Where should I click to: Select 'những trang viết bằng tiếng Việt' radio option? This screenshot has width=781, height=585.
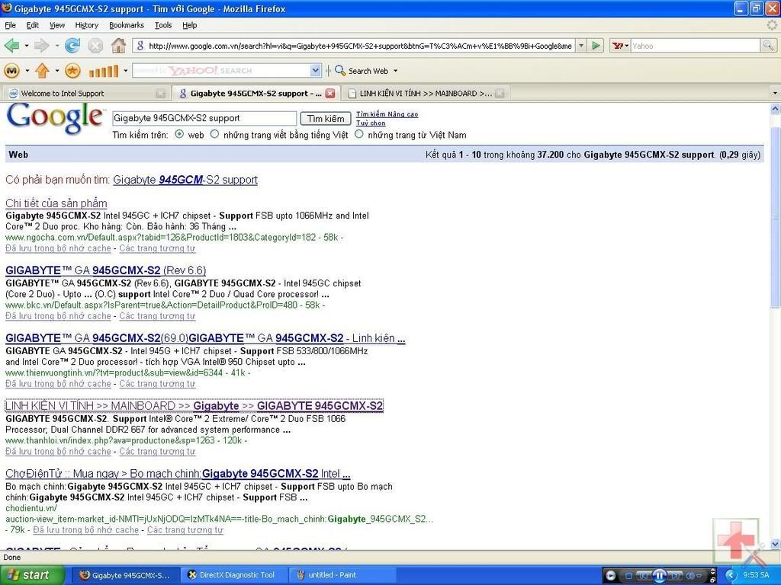click(214, 134)
